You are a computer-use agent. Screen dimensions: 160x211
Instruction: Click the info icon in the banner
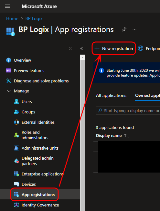[101, 70]
